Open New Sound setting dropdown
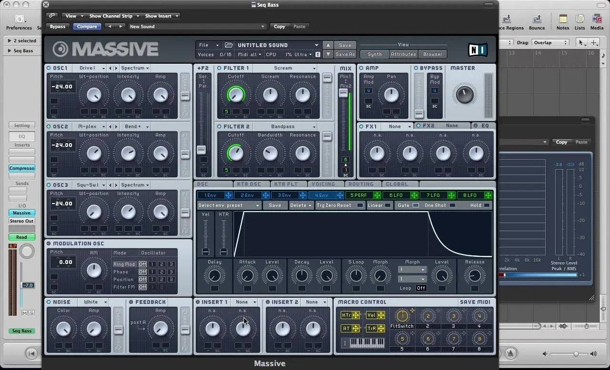The height and width of the screenshot is (370, 610). coord(197,27)
